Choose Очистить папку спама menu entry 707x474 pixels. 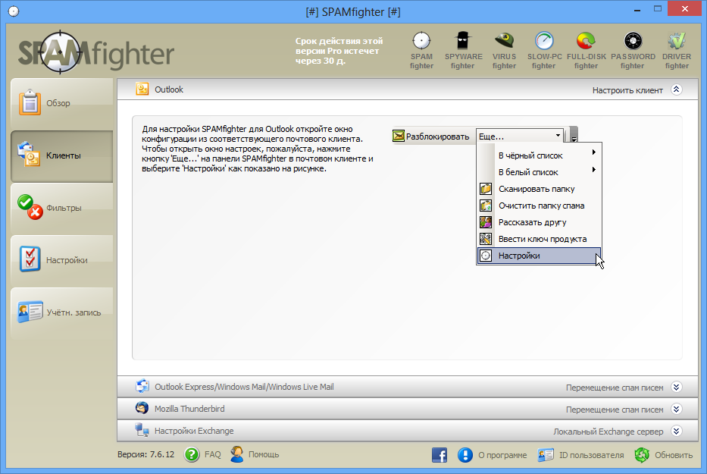(x=540, y=206)
